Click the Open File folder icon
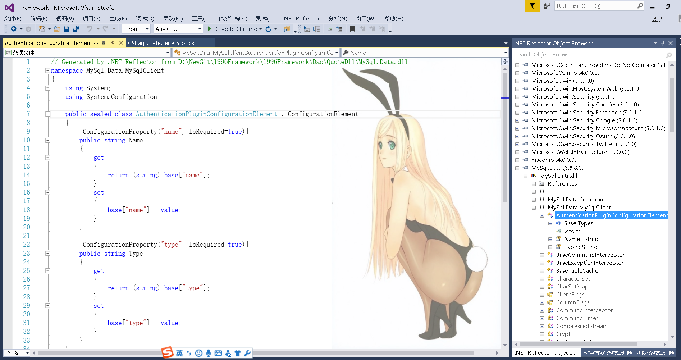 [56, 29]
